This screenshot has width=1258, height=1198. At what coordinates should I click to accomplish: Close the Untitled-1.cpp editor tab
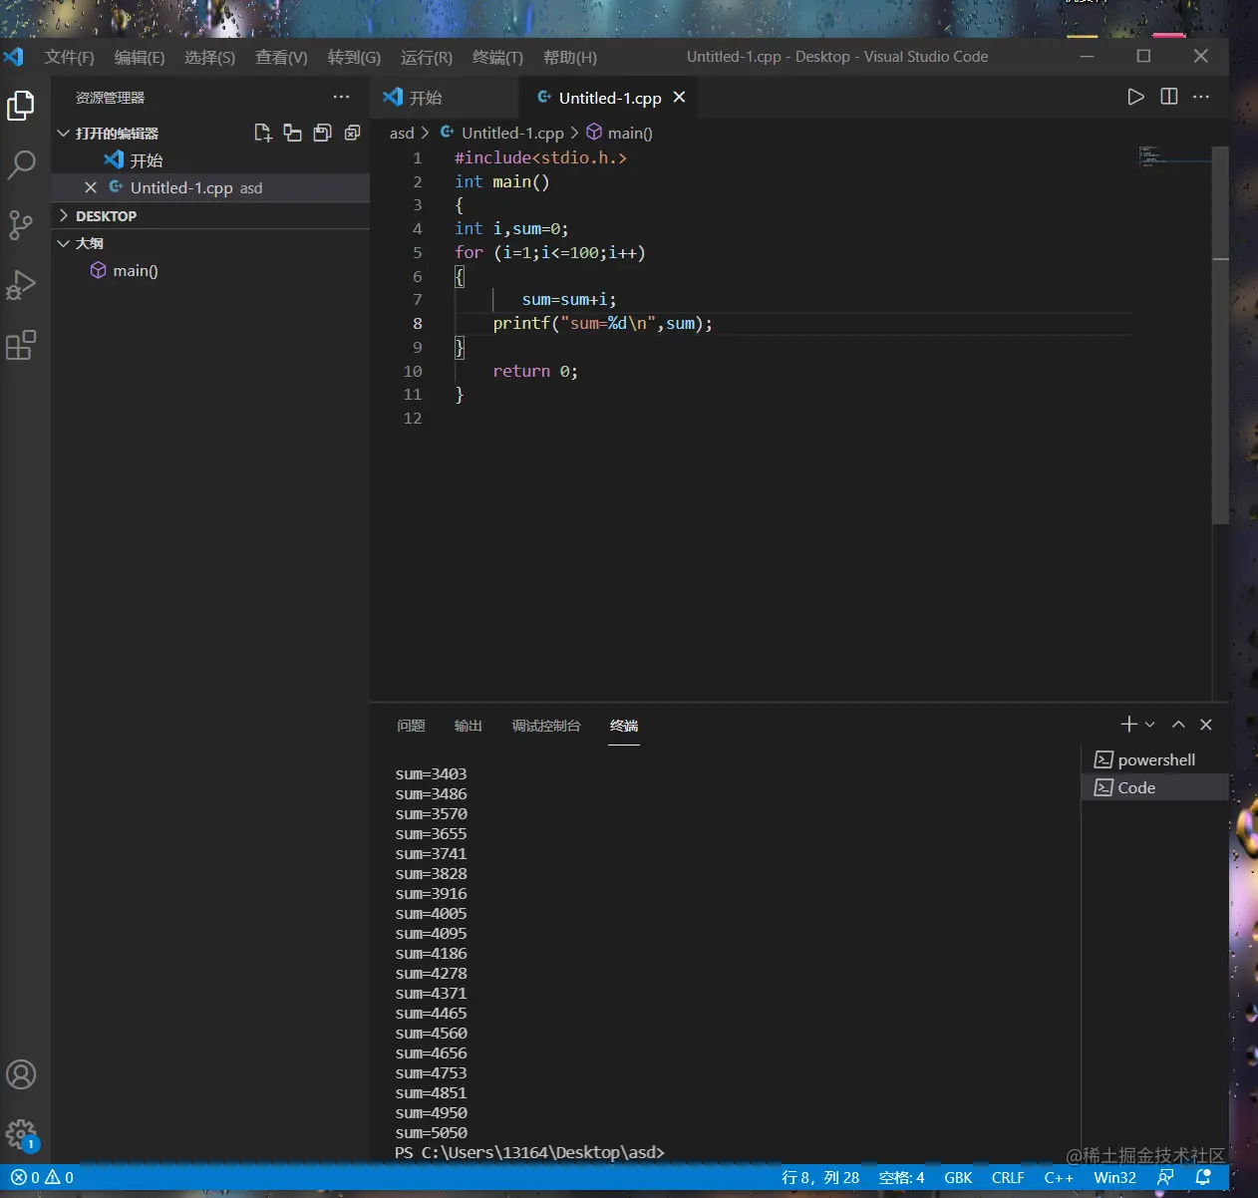tap(679, 97)
